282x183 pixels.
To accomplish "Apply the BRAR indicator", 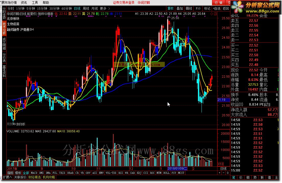I will pos(70,173).
